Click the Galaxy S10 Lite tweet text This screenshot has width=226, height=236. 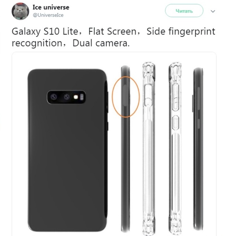(114, 37)
